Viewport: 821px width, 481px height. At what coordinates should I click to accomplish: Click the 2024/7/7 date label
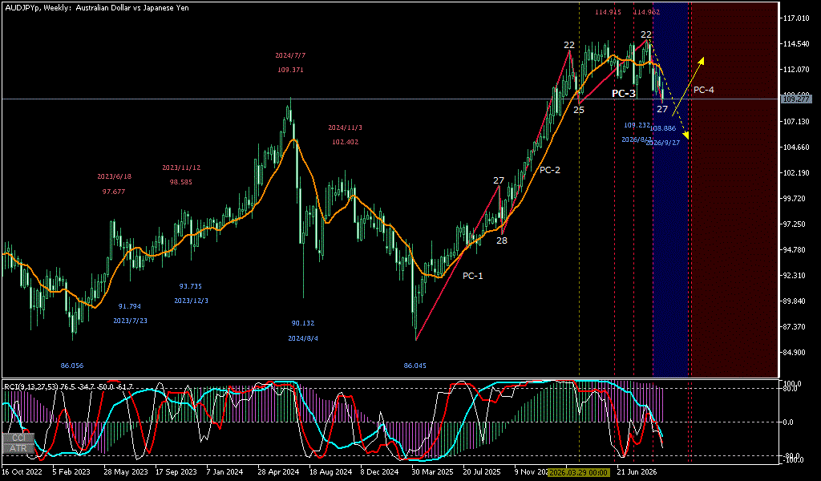290,55
